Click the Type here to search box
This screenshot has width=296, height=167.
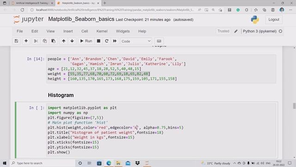[43, 163]
